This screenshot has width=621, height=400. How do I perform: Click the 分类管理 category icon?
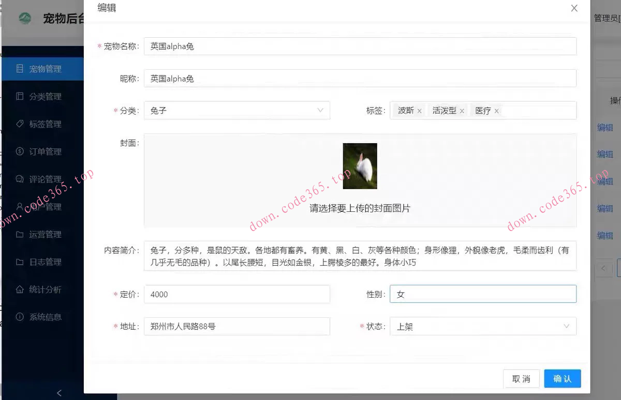coord(21,96)
